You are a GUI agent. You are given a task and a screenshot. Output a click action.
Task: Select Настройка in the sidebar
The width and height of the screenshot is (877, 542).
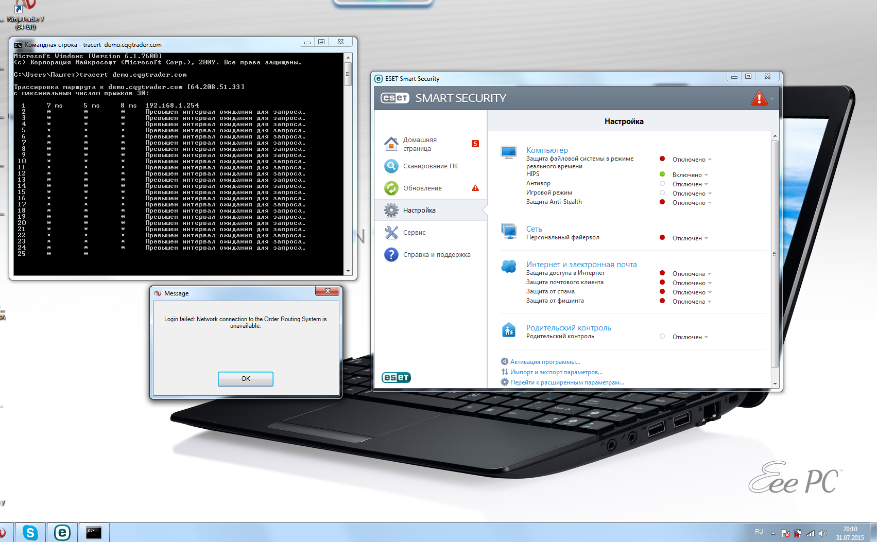point(431,211)
